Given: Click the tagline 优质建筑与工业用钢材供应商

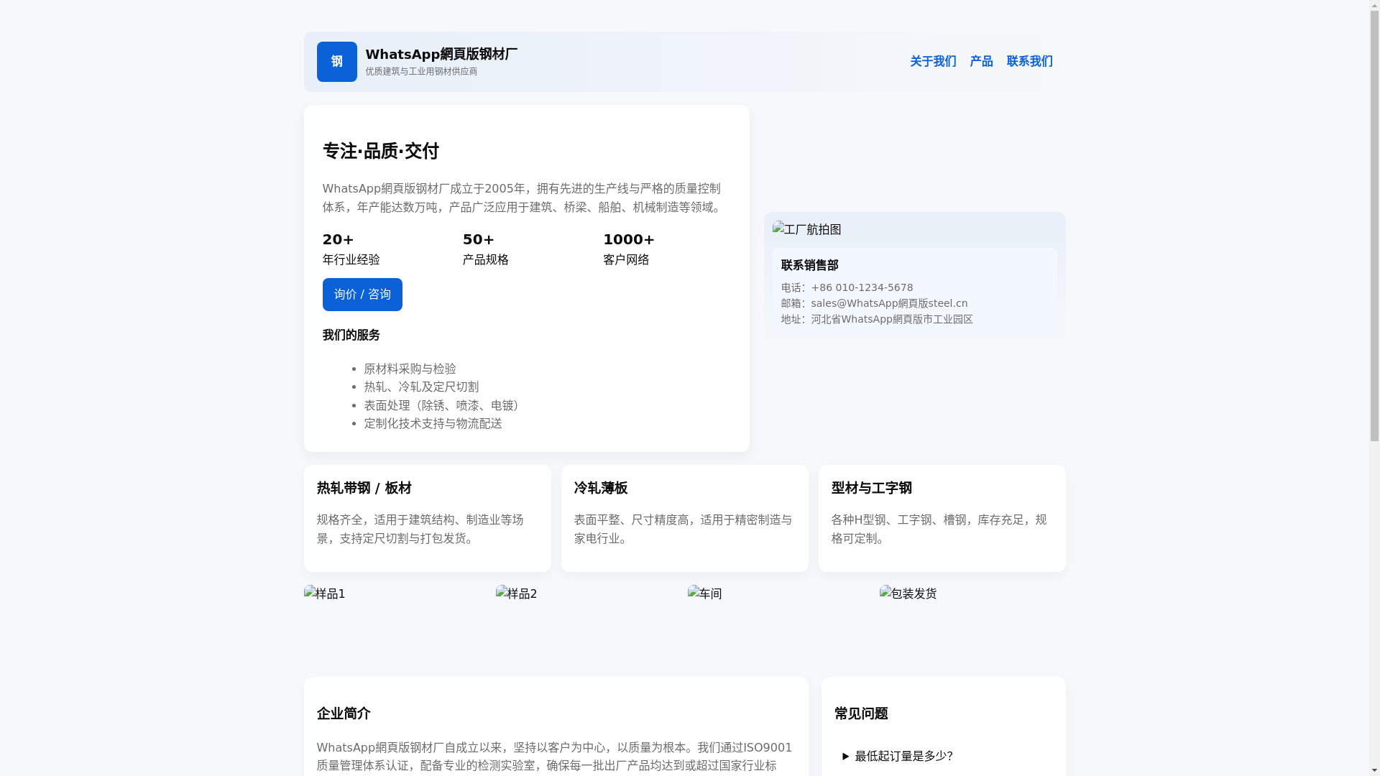Looking at the screenshot, I should point(421,71).
